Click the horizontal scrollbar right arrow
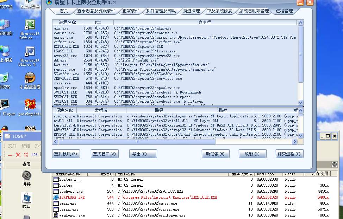The width and height of the screenshot is (343, 219). pyautogui.click(x=294, y=141)
